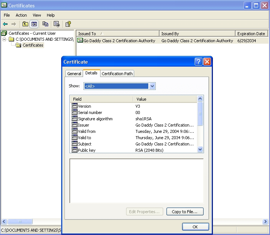This screenshot has height=235, width=270.
Task: Click the Serial number field icon
Action: 75,112
